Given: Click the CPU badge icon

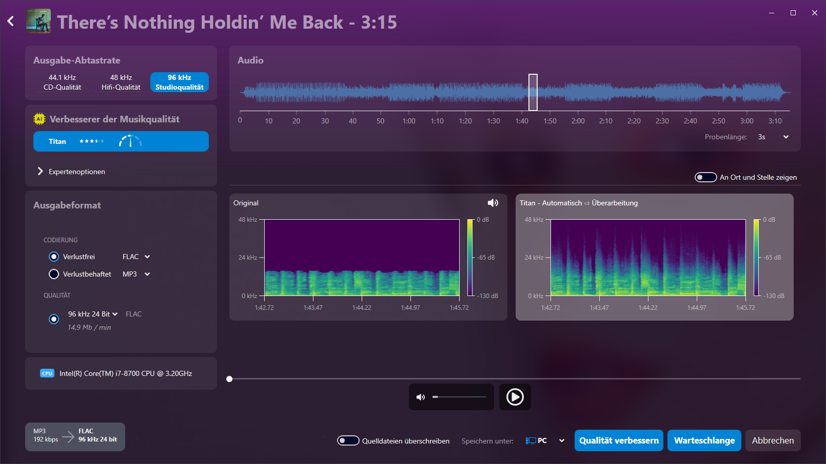Looking at the screenshot, I should (47, 373).
